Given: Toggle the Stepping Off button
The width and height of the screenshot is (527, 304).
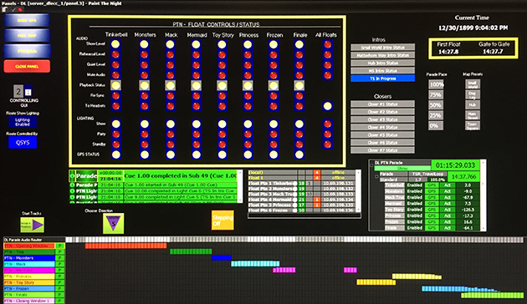Looking at the screenshot, I should [223, 220].
